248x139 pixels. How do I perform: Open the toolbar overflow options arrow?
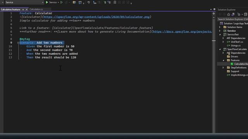[x=131, y=3]
